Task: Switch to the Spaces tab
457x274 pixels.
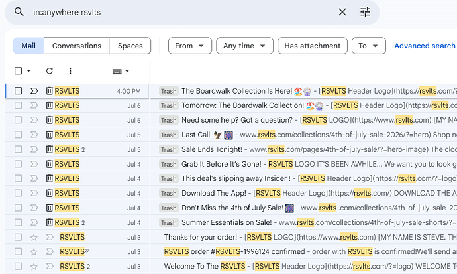Action: [x=130, y=46]
